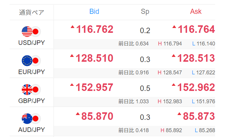Click the USD/JPY flag pair icon

[31, 31]
